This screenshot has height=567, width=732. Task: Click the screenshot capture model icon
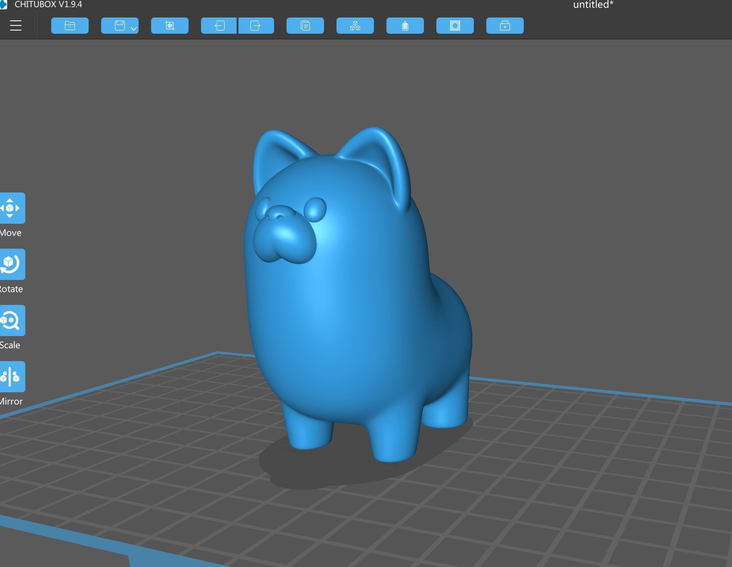[169, 26]
